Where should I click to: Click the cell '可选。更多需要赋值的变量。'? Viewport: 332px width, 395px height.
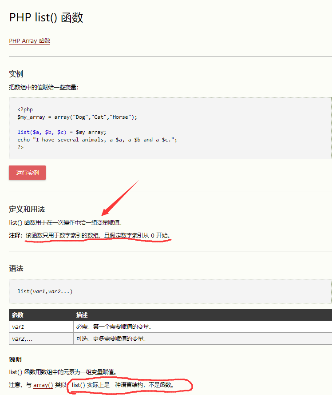tap(203, 339)
